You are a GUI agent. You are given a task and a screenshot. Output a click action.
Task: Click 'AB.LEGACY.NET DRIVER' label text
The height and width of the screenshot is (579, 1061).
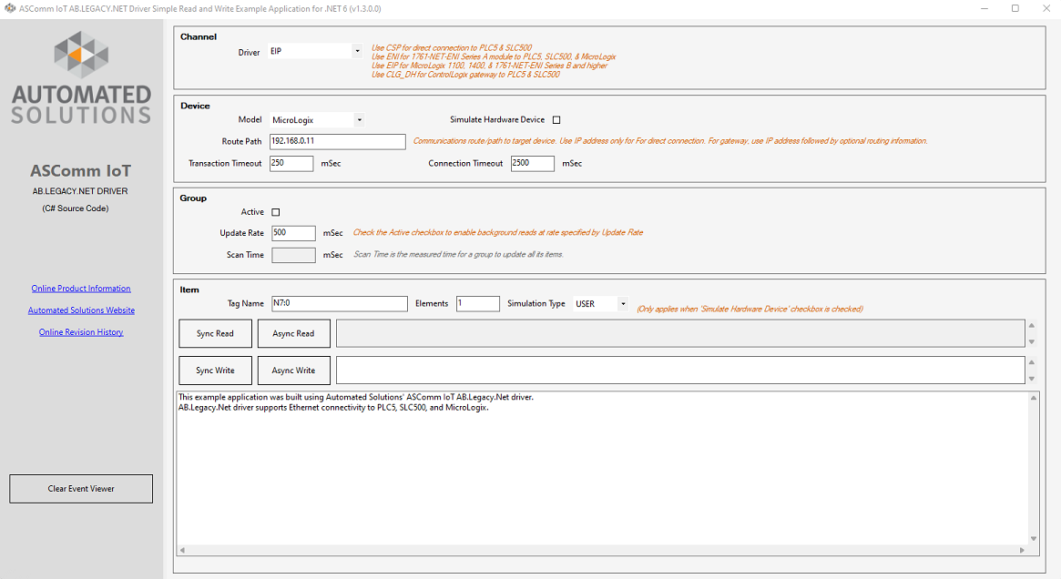[x=80, y=191]
